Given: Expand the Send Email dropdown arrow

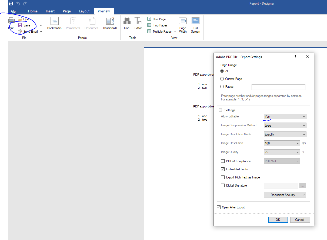Looking at the screenshot, I should 41,32.
